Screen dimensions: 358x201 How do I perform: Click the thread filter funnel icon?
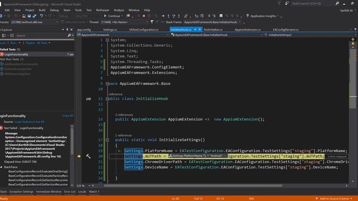tap(152, 22)
